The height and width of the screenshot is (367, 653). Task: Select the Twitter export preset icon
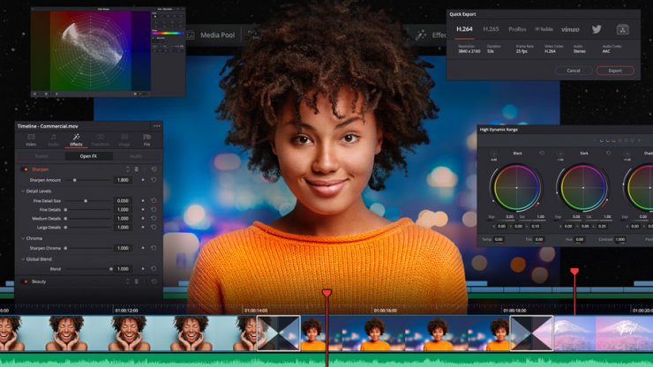(x=597, y=29)
